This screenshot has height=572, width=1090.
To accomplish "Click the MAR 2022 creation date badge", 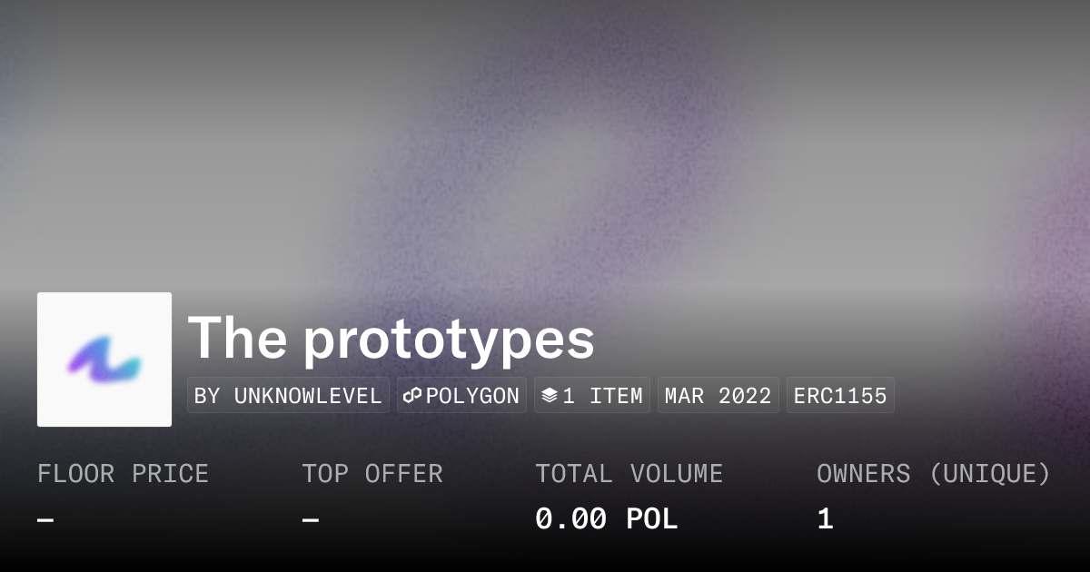I will tap(718, 396).
